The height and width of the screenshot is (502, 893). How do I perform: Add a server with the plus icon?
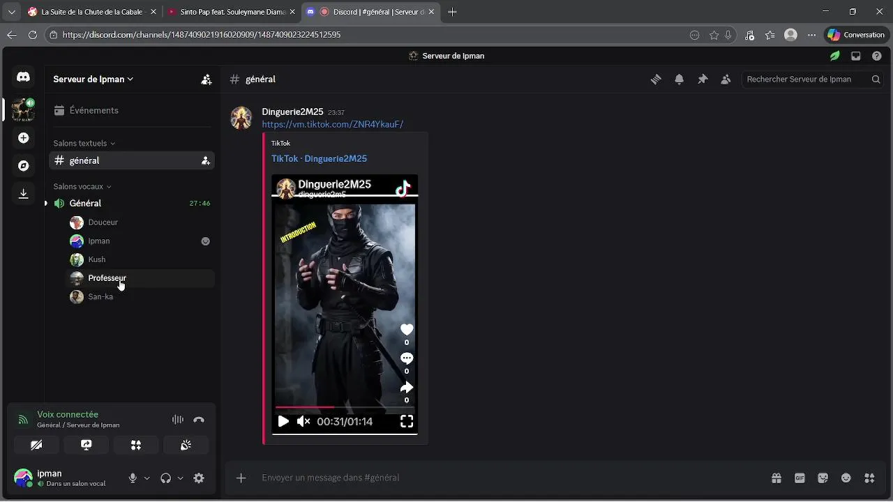[x=23, y=138]
